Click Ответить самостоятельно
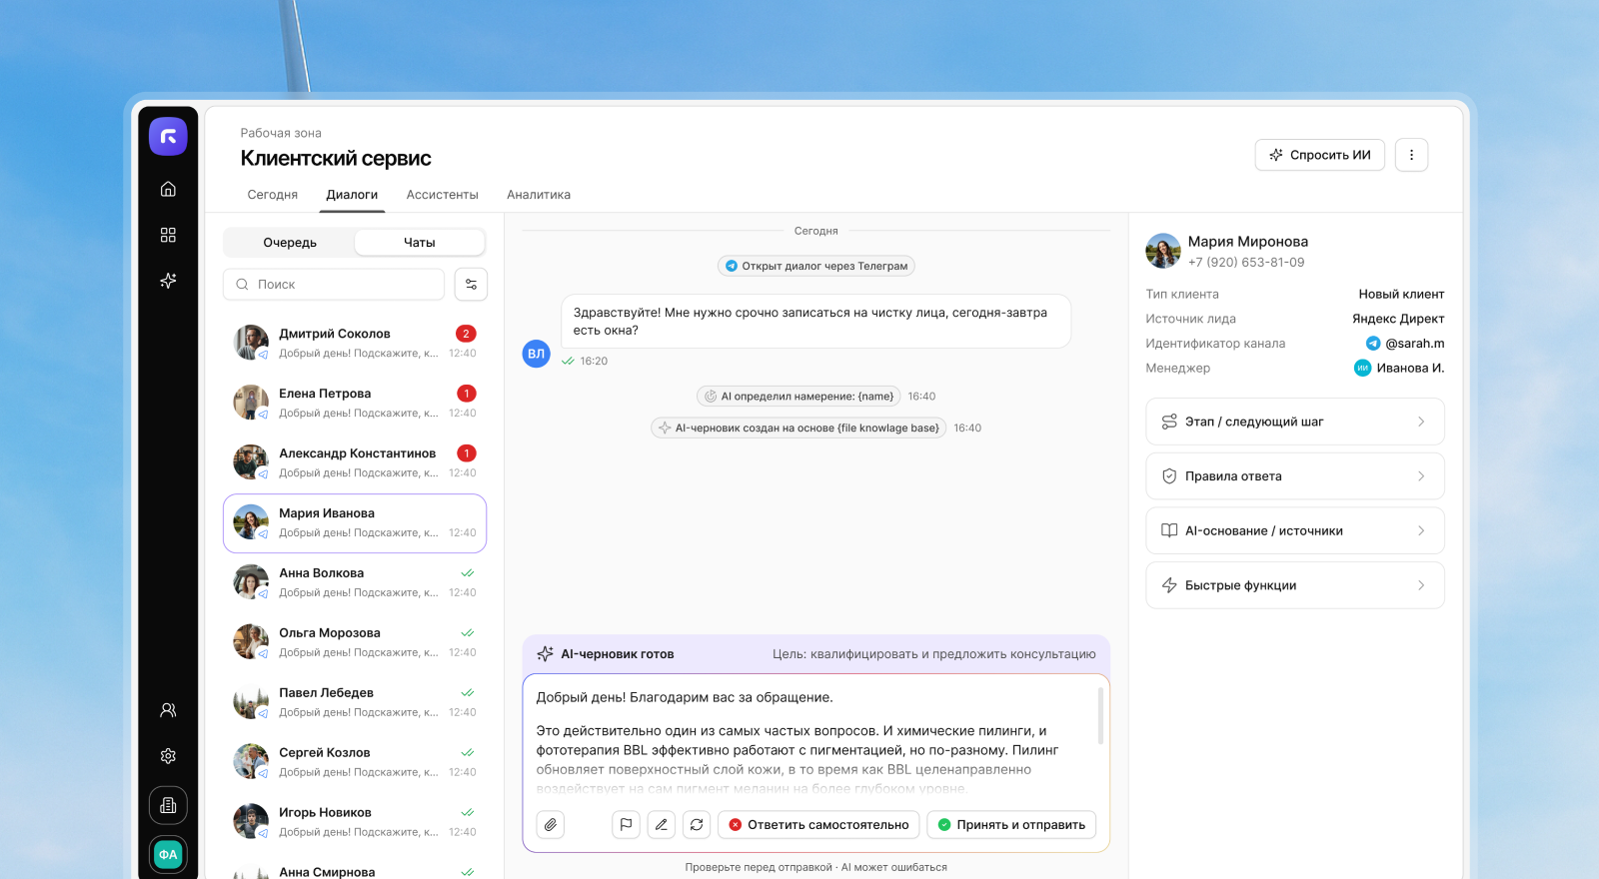 (817, 825)
